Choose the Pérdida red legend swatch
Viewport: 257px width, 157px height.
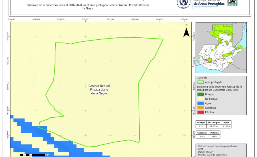201,112
